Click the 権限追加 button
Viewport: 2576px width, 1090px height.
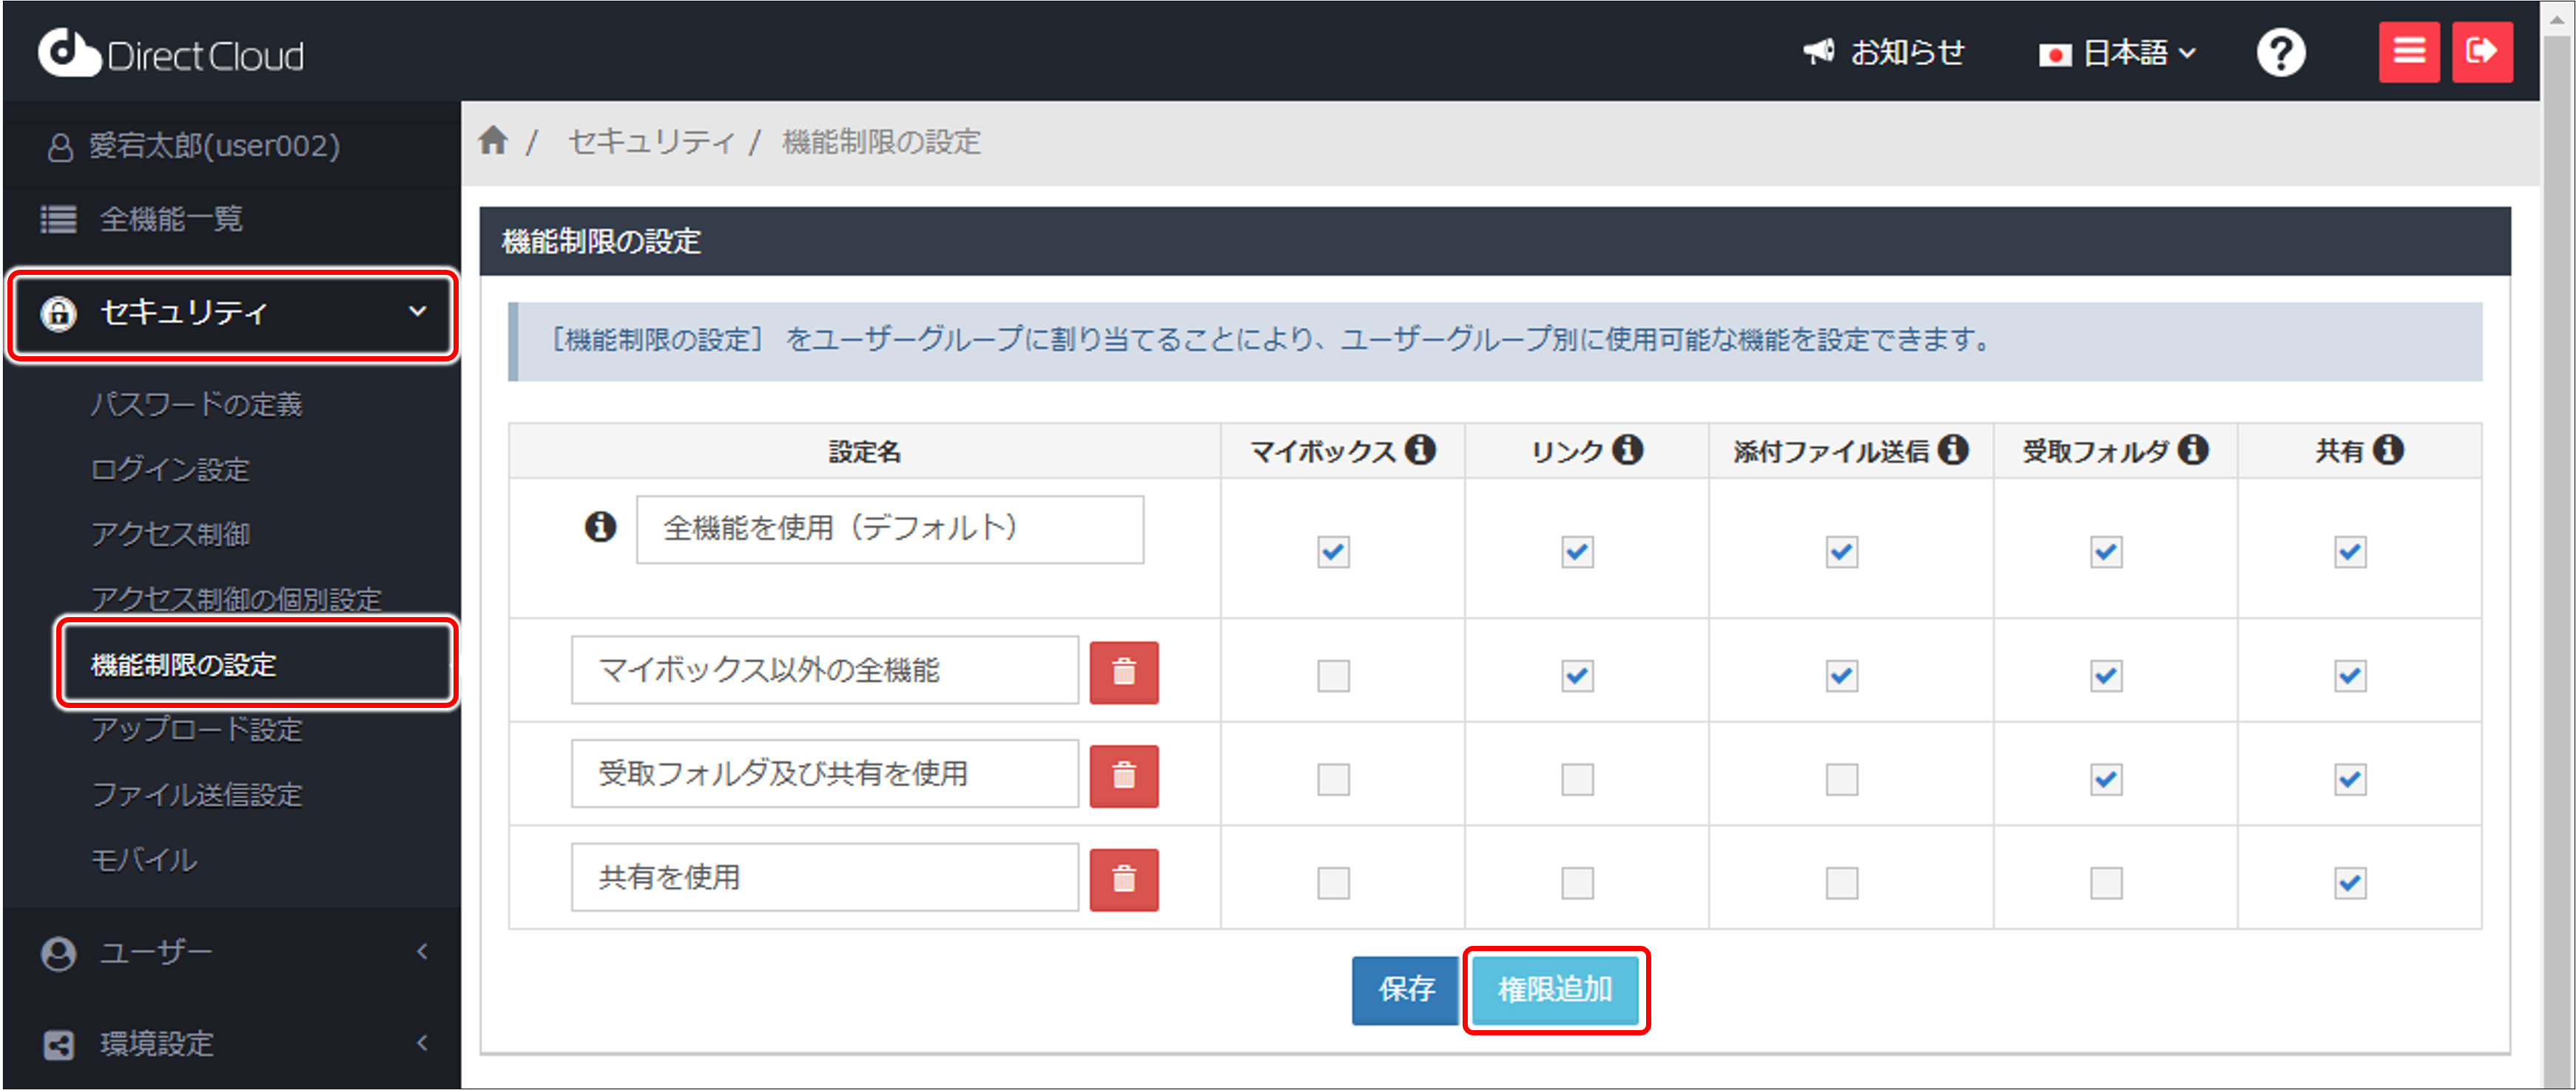click(x=1555, y=990)
